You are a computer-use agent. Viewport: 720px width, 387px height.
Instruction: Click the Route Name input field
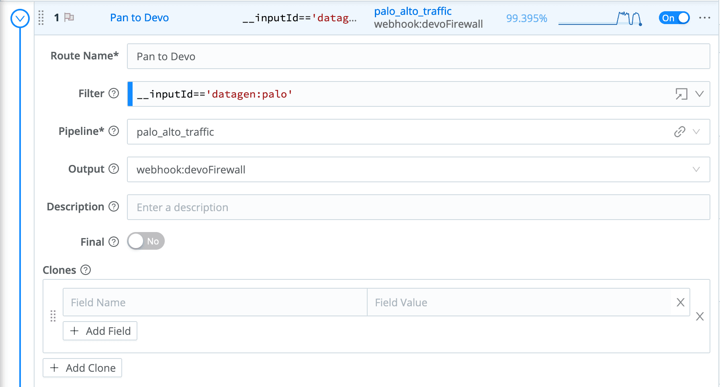tap(418, 57)
